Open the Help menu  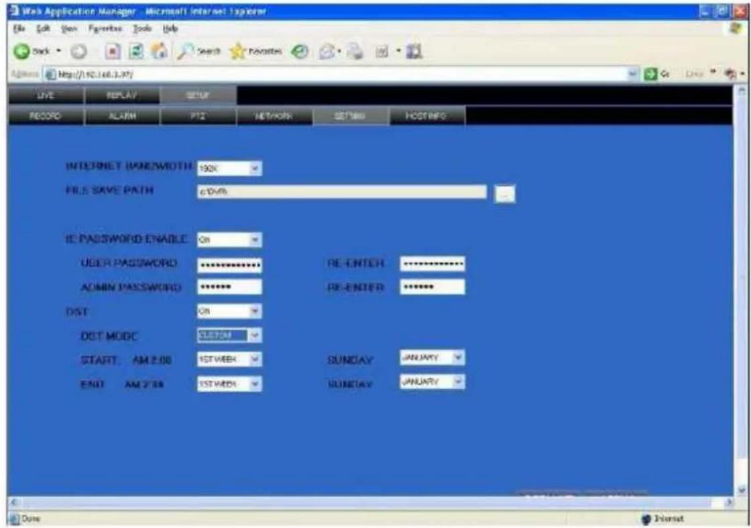pyautogui.click(x=170, y=29)
